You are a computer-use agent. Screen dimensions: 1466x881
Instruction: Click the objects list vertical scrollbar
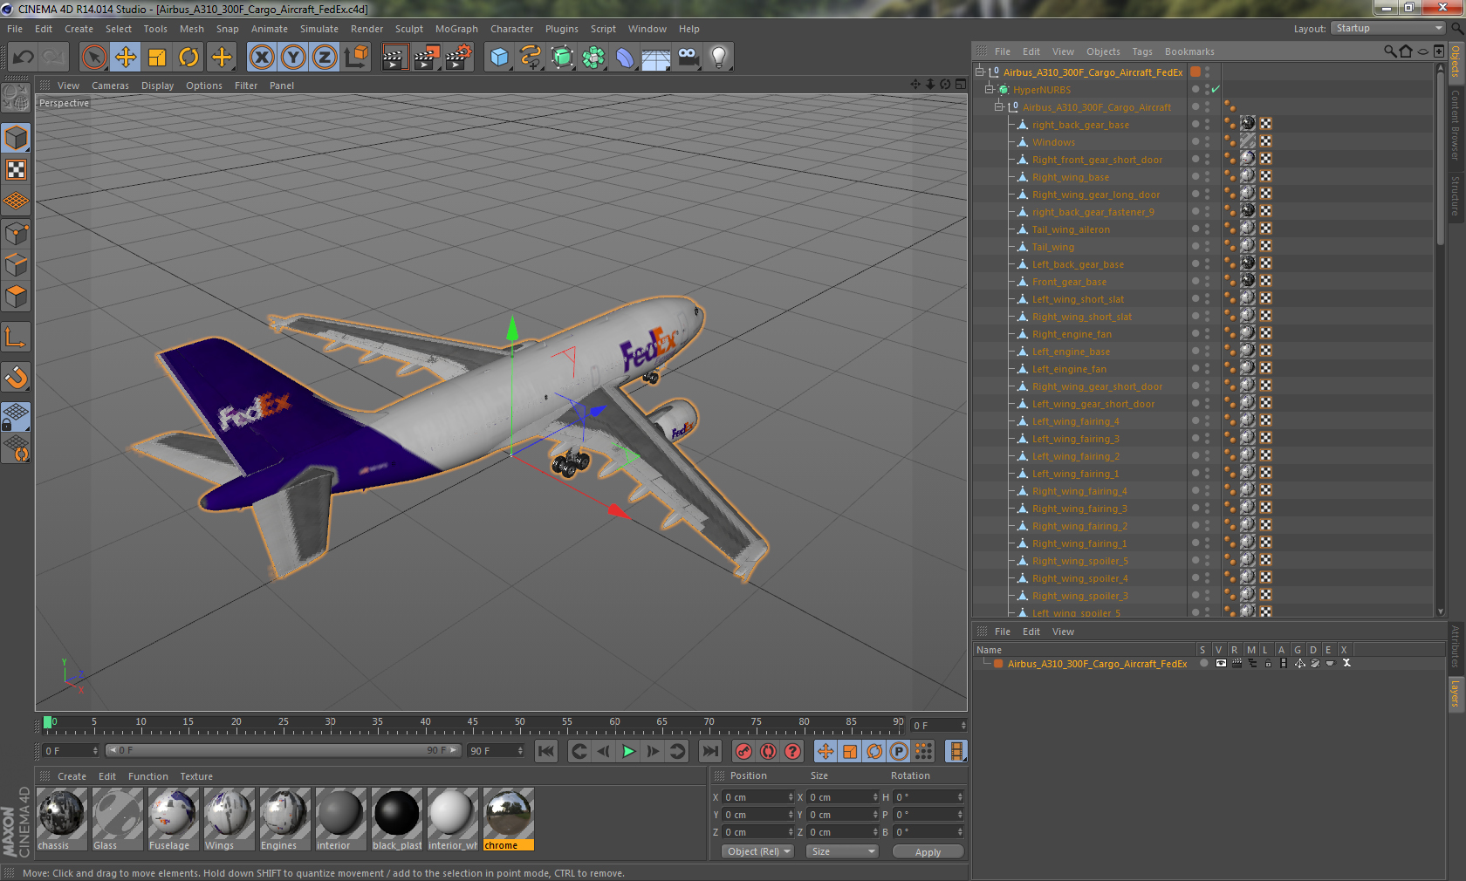[x=1440, y=157]
